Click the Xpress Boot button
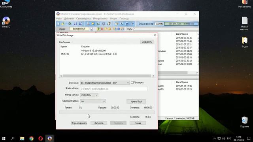The width and height of the screenshot is (253, 142). (x=136, y=101)
